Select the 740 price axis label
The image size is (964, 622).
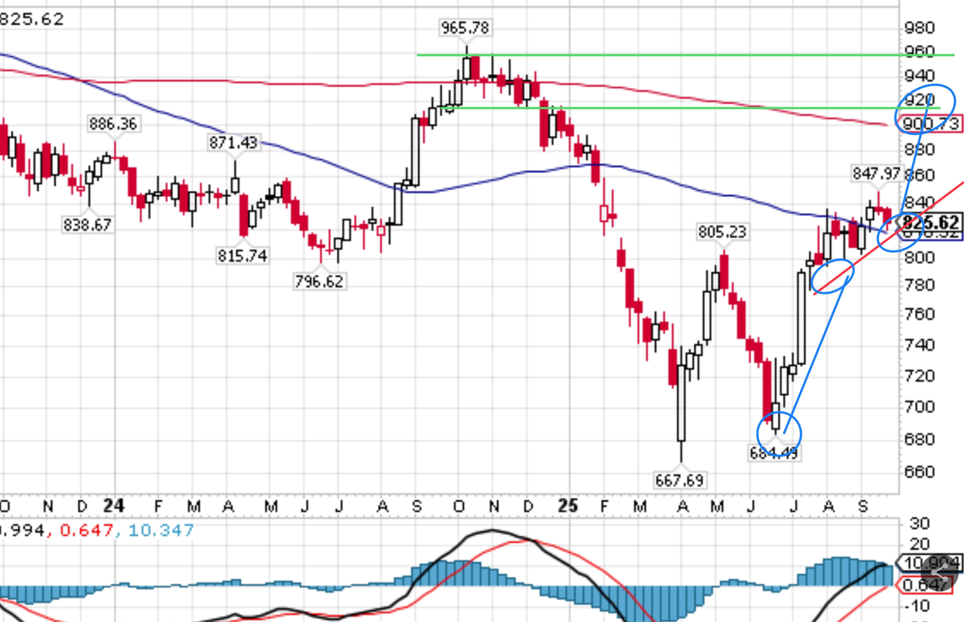click(x=919, y=345)
